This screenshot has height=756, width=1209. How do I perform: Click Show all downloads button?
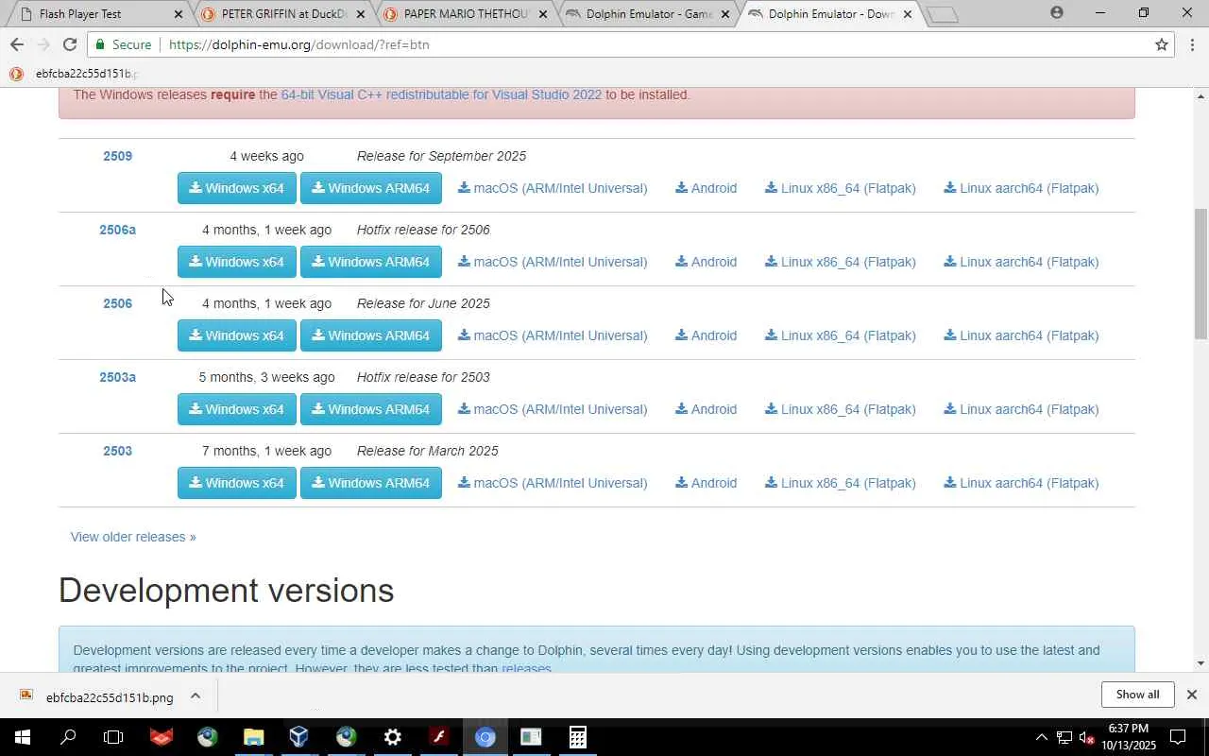1137,695
